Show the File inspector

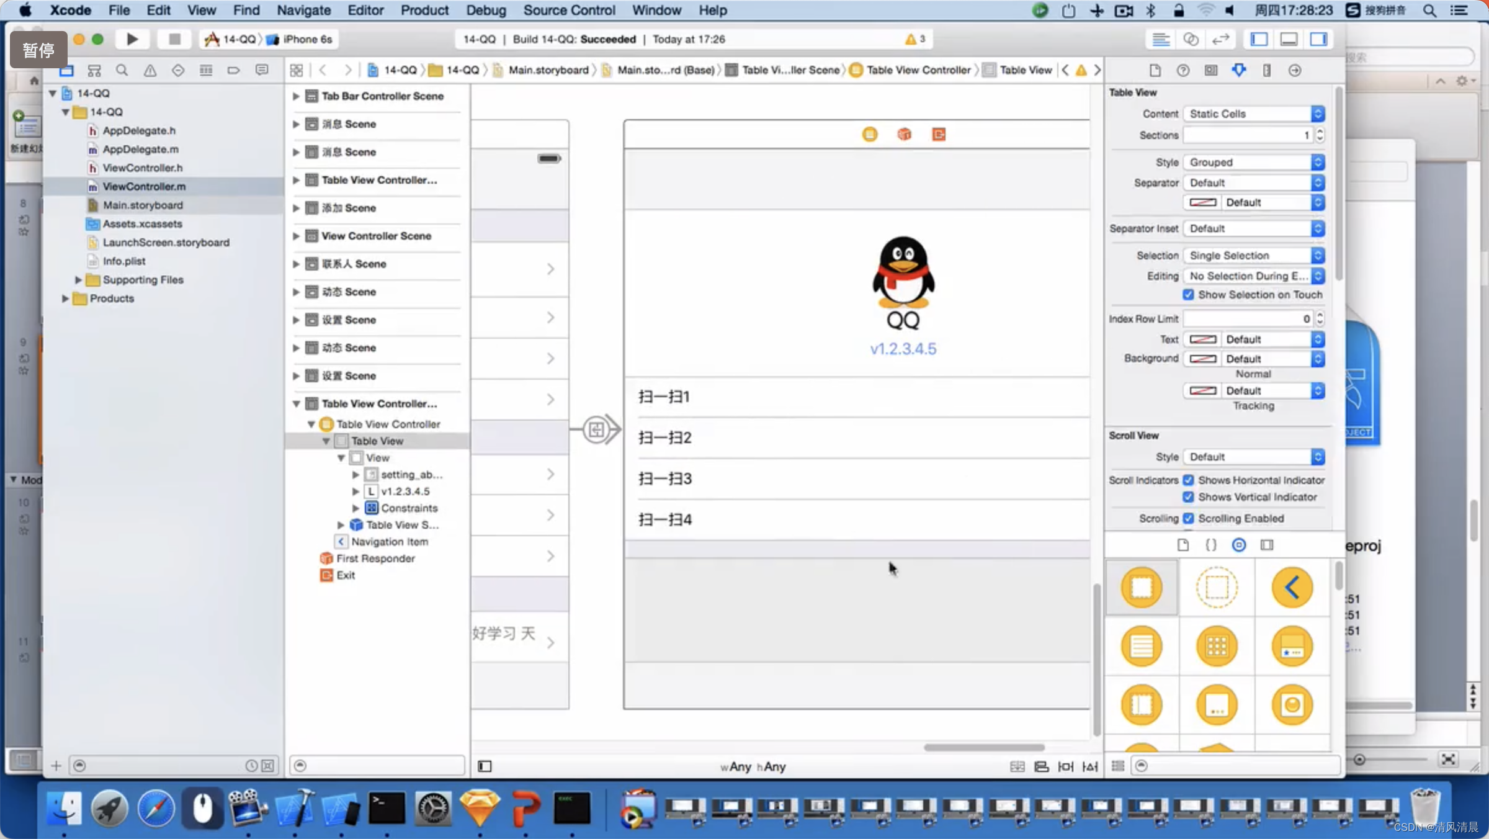click(1155, 70)
